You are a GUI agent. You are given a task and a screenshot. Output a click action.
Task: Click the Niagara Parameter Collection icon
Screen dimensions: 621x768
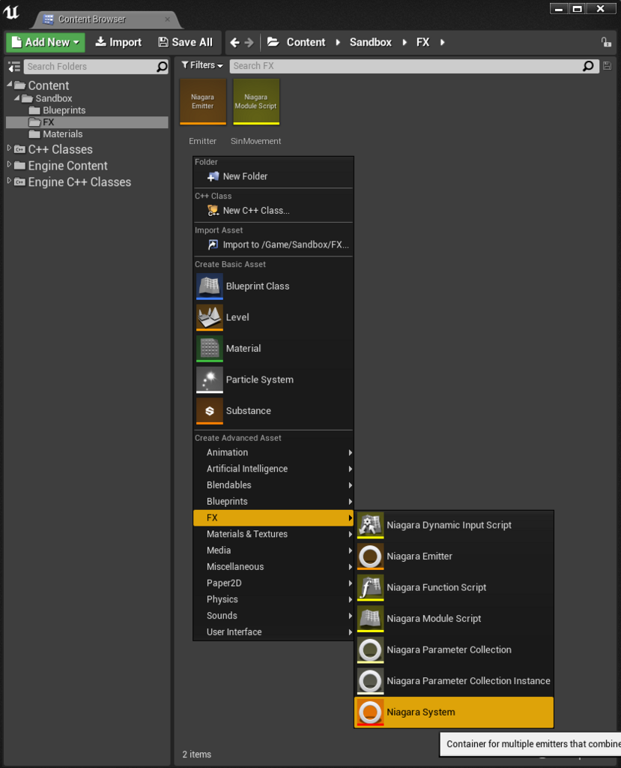[x=371, y=650]
